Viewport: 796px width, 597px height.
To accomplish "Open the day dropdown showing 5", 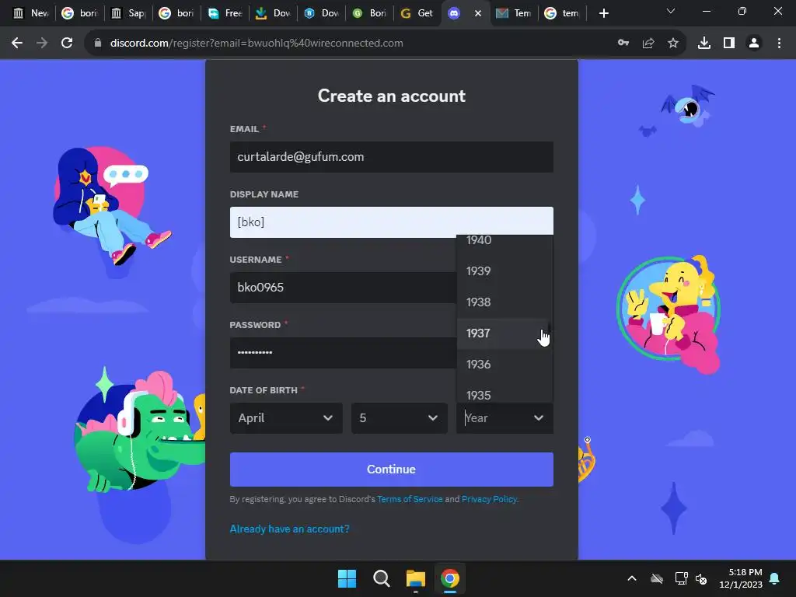I will pos(400,418).
